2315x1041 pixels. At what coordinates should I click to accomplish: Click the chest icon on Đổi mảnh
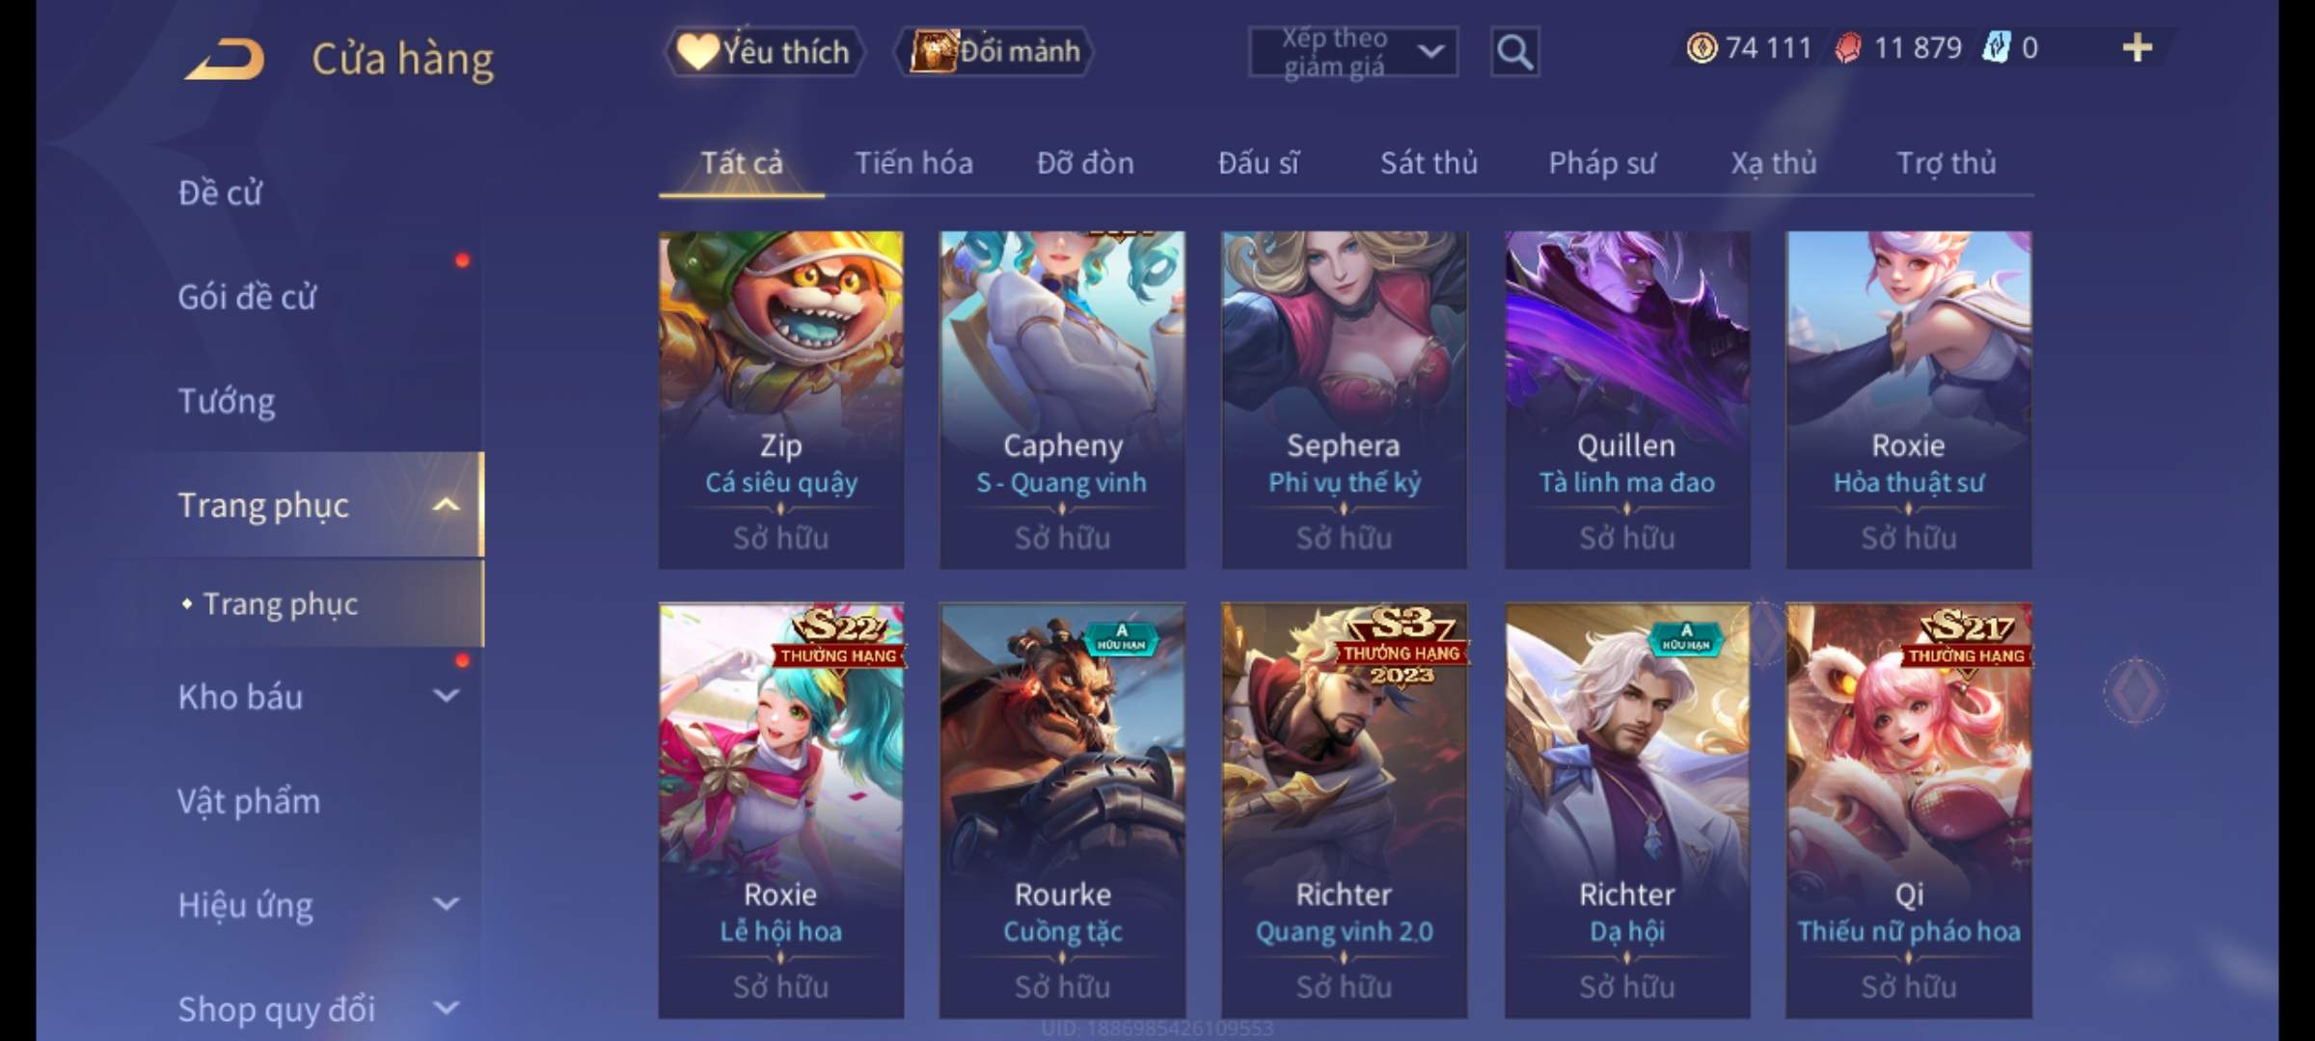933,50
